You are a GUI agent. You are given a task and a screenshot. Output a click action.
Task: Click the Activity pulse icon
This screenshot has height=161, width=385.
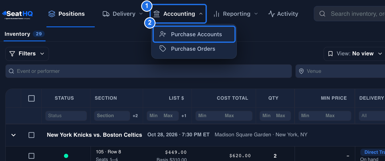click(x=271, y=14)
